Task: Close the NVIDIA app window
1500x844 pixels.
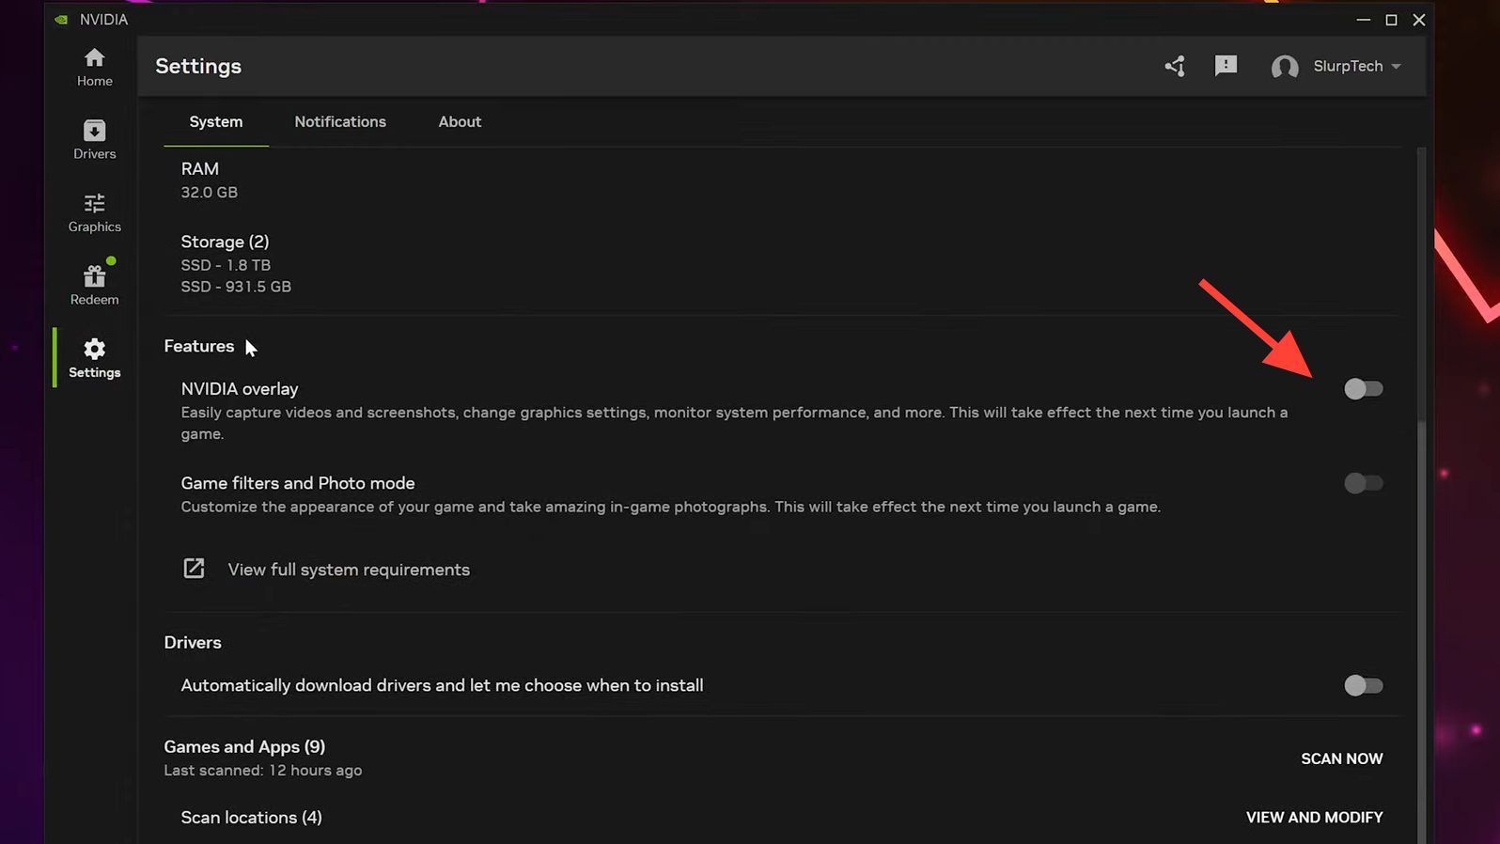Action: [1419, 20]
